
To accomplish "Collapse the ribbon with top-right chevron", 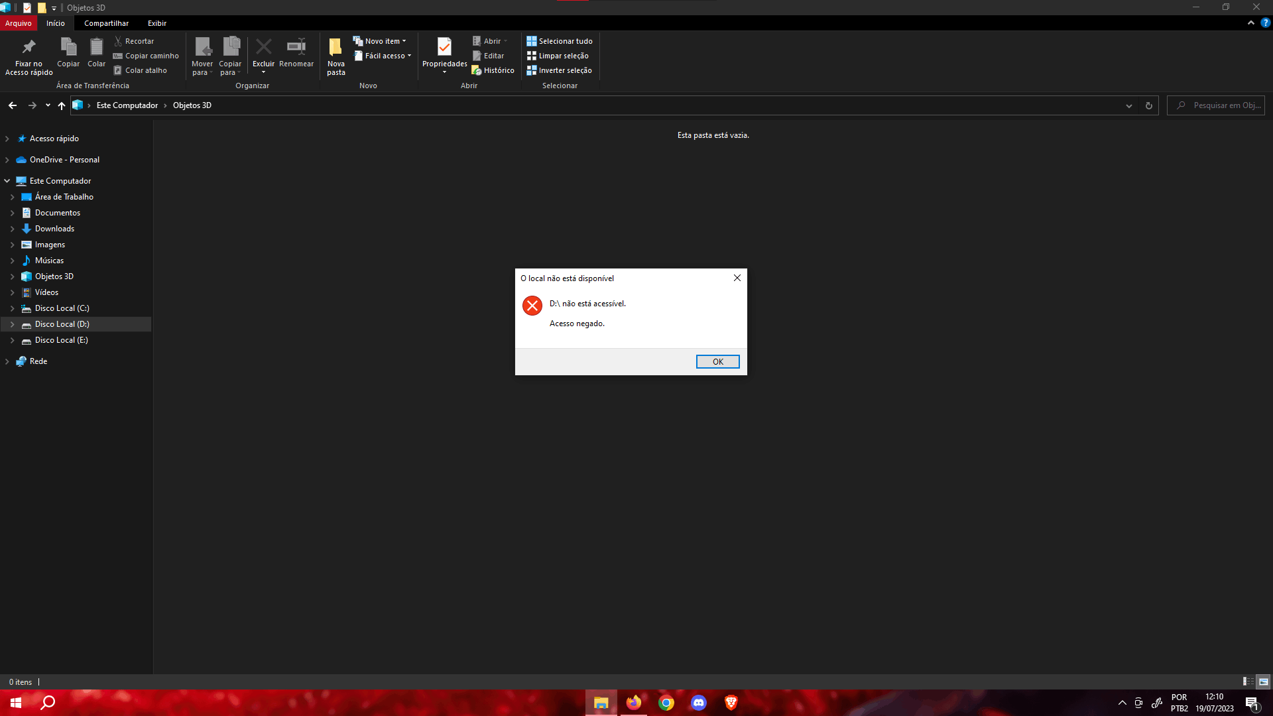I will (1250, 23).
